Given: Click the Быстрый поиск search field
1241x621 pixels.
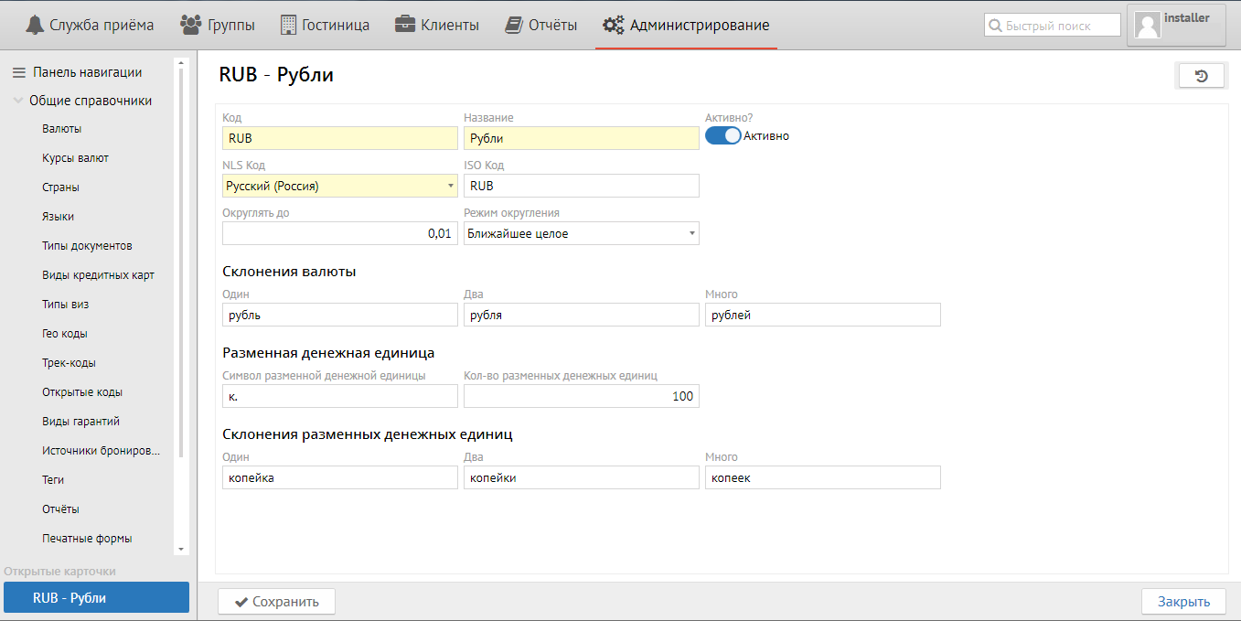Looking at the screenshot, I should click(1061, 26).
